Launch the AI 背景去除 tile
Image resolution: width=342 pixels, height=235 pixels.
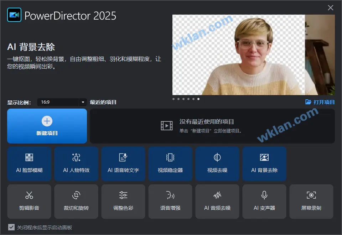[264, 164]
